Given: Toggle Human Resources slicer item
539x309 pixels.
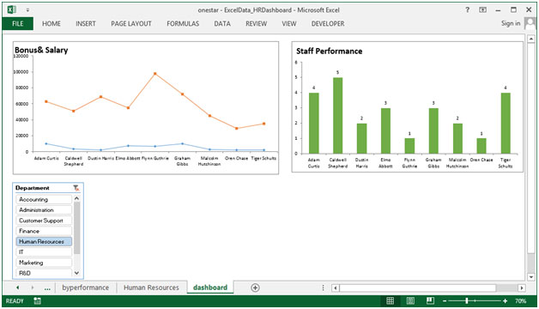Looking at the screenshot, I should coord(44,241).
